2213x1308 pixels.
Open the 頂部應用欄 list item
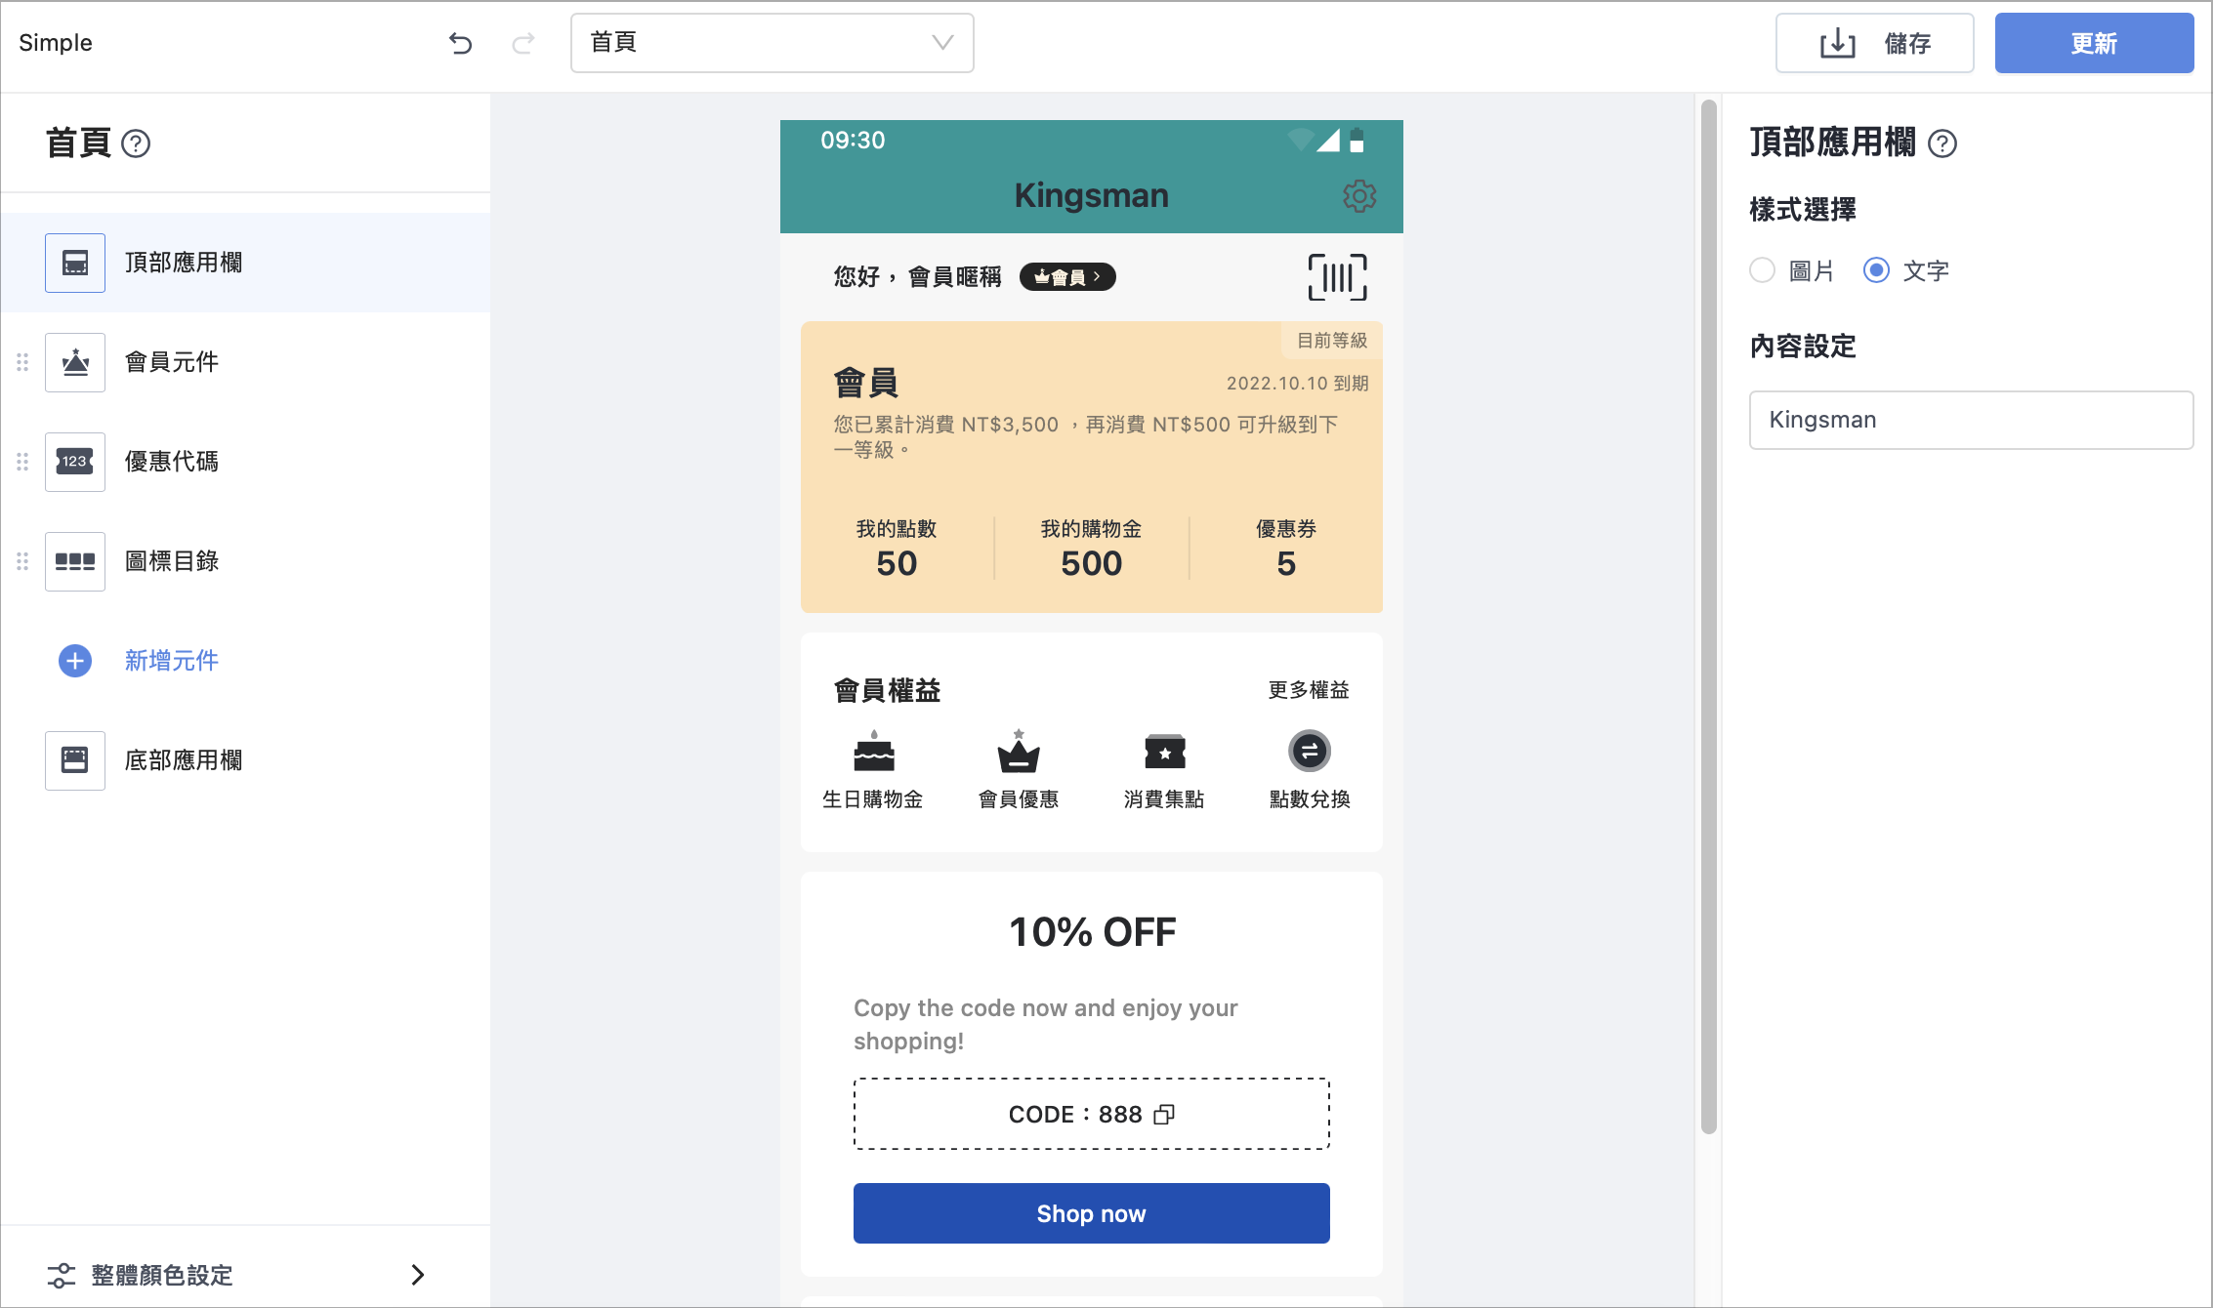[245, 263]
